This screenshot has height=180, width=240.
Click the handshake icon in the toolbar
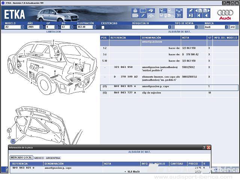click(151, 11)
